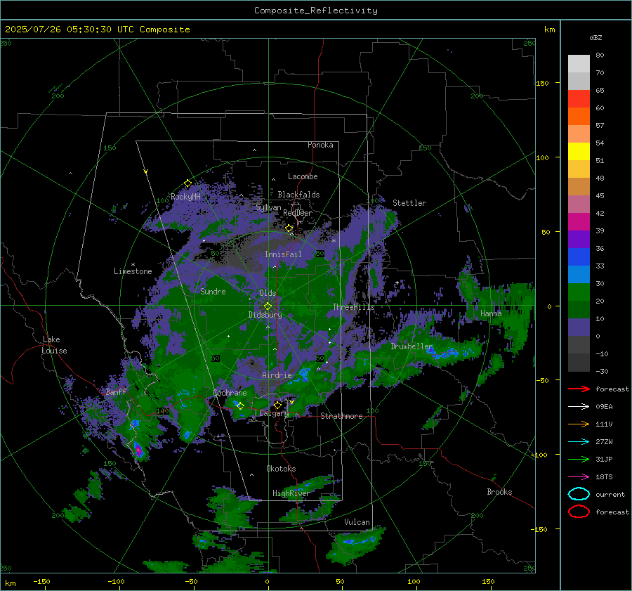Screen dimensions: 632x591
Task: Click the orange 111V arrow icon
Action: click(579, 424)
